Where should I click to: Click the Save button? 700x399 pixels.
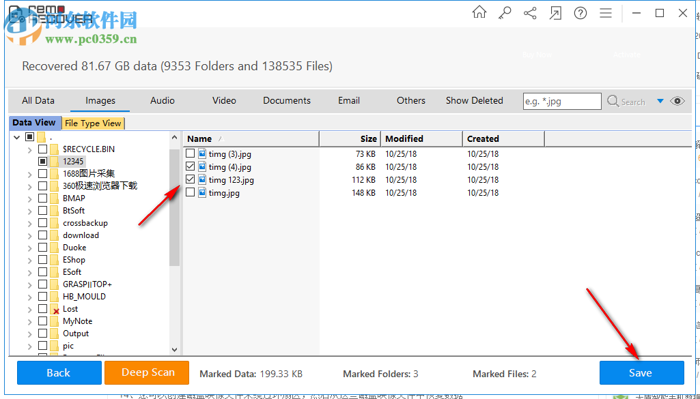click(641, 372)
